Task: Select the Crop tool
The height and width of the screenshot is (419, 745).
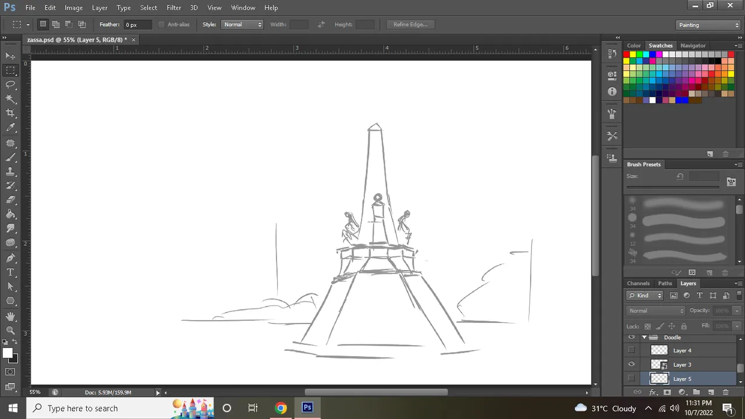Action: tap(10, 113)
